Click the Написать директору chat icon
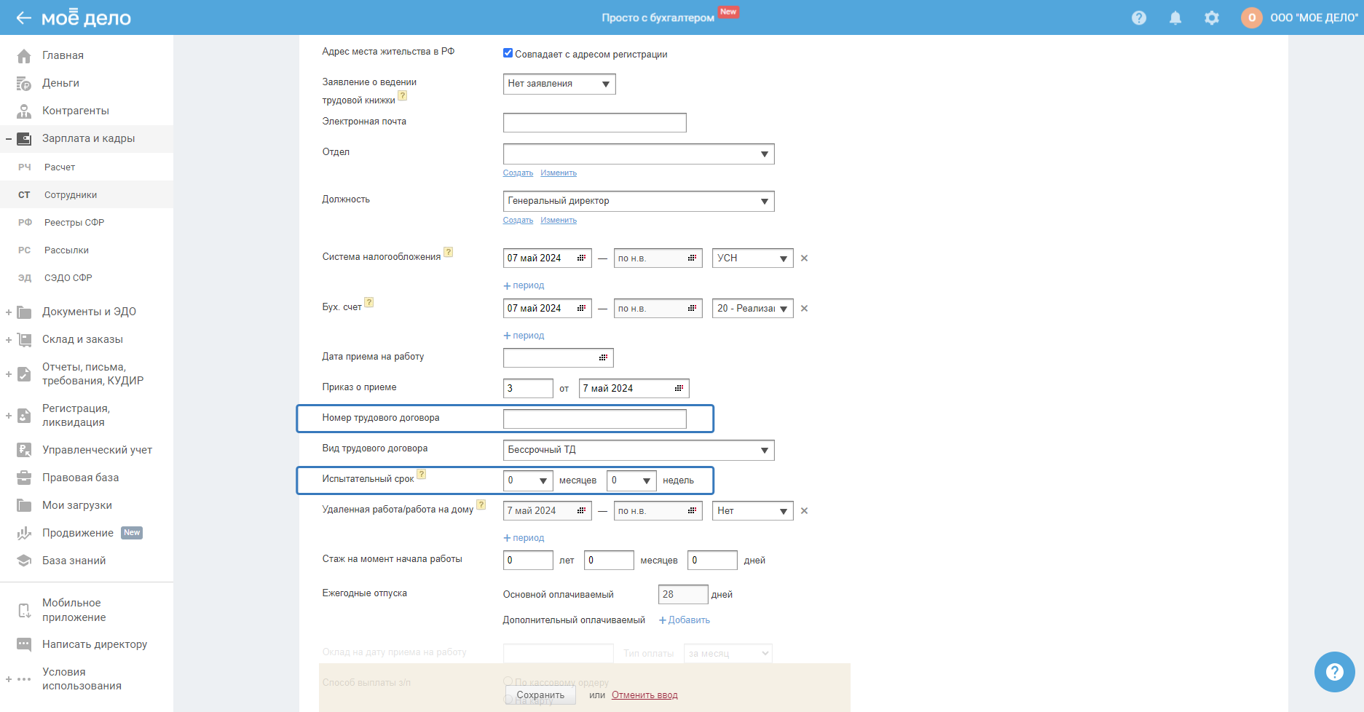The width and height of the screenshot is (1364, 712). (x=24, y=645)
